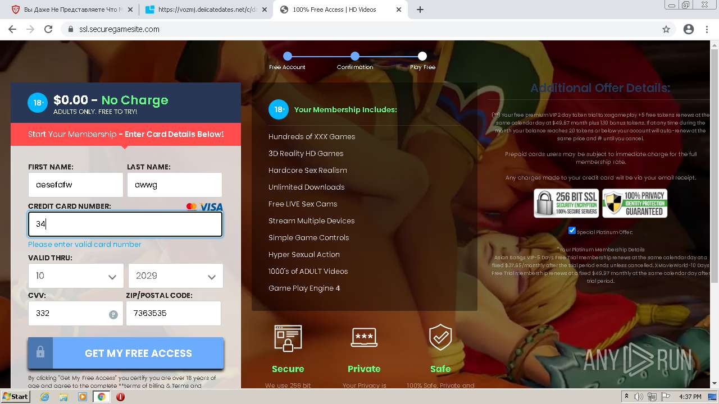Click the Secure browser-lock icon

pos(288,338)
